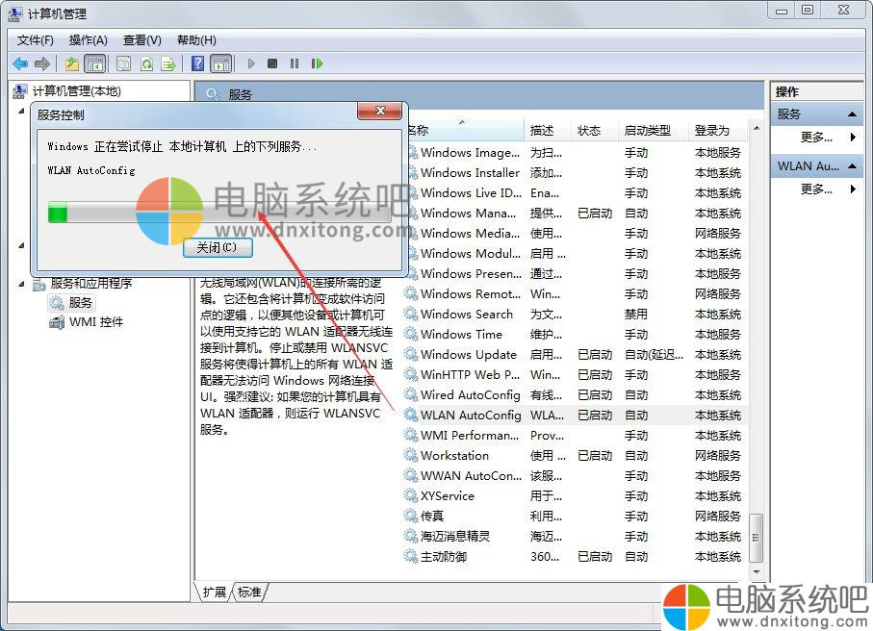Click the up one level folder icon
873x631 pixels.
point(72,64)
